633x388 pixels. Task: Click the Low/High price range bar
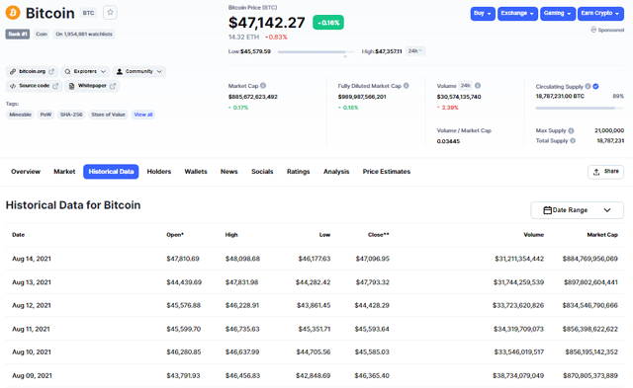(316, 52)
